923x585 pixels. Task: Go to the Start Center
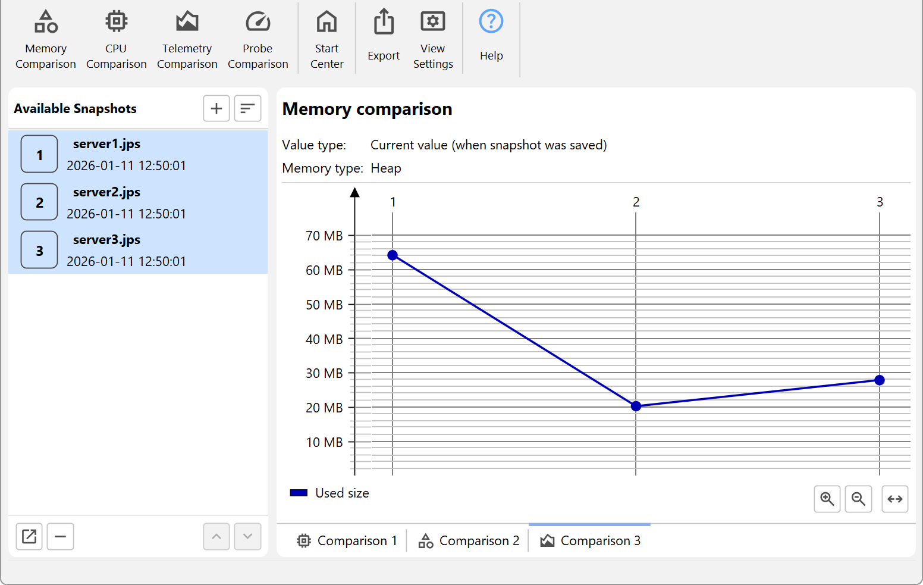(x=327, y=39)
